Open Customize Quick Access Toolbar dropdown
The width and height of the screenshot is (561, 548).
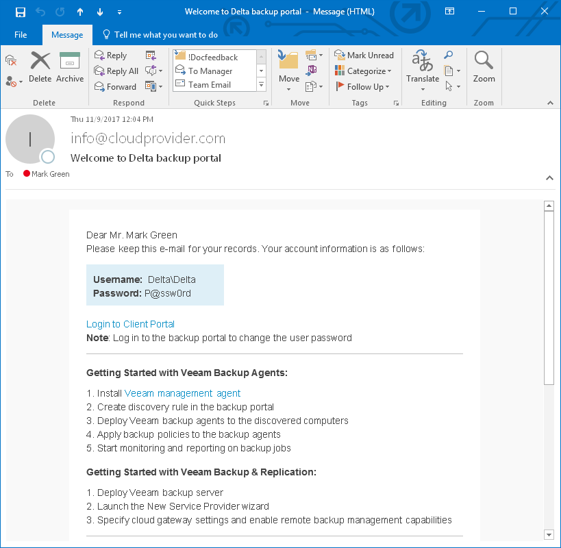pyautogui.click(x=119, y=12)
